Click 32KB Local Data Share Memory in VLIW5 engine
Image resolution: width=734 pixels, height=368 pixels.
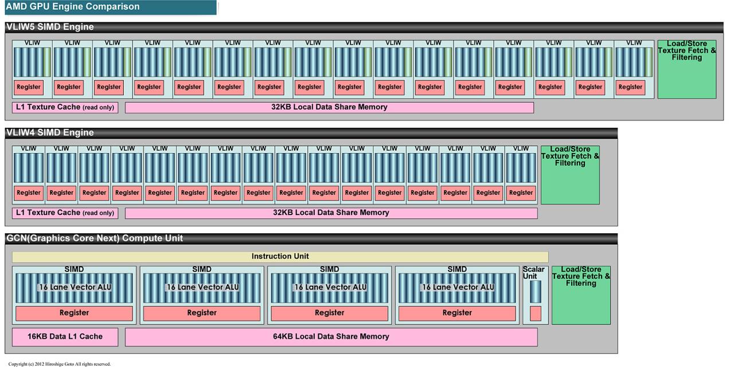tap(329, 107)
